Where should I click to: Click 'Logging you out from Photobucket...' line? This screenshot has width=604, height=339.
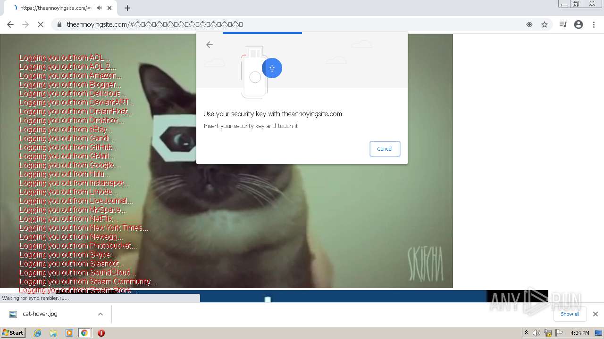78,246
